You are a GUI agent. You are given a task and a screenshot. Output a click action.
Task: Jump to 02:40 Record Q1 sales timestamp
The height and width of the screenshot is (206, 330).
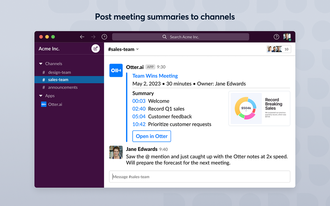[139, 109]
